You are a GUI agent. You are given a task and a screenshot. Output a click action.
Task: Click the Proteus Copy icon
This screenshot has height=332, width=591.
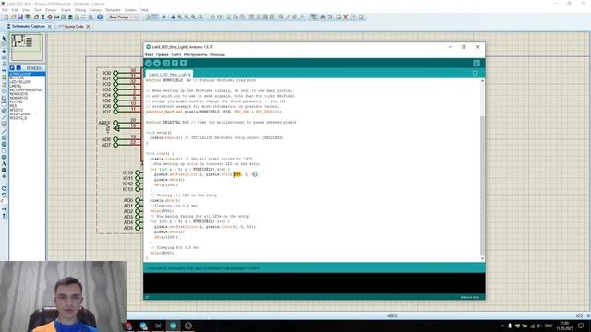pyautogui.click(x=235, y=18)
